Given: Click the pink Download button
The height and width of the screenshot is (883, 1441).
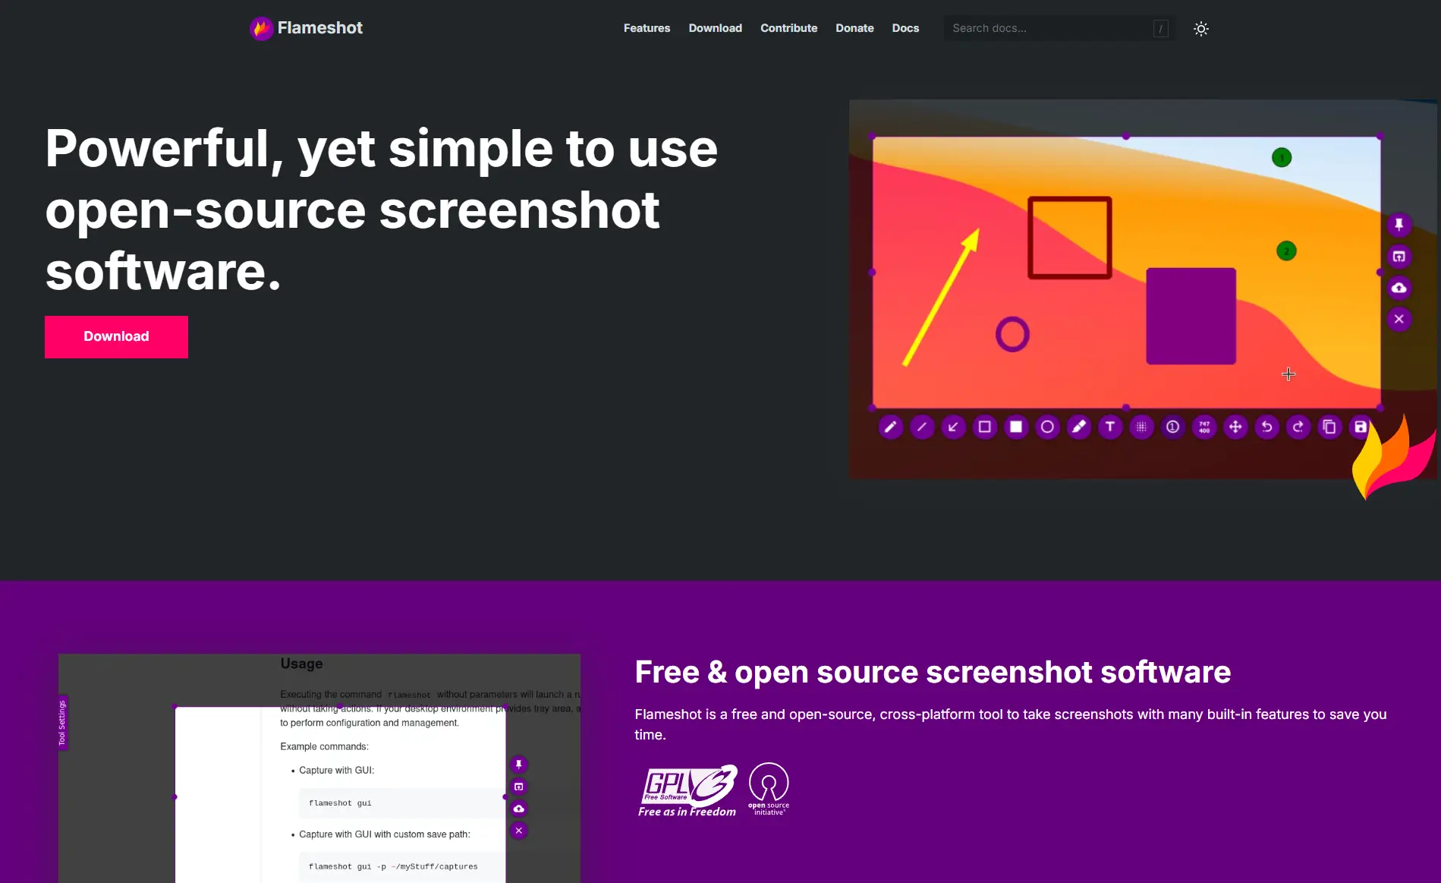Looking at the screenshot, I should coord(116,336).
